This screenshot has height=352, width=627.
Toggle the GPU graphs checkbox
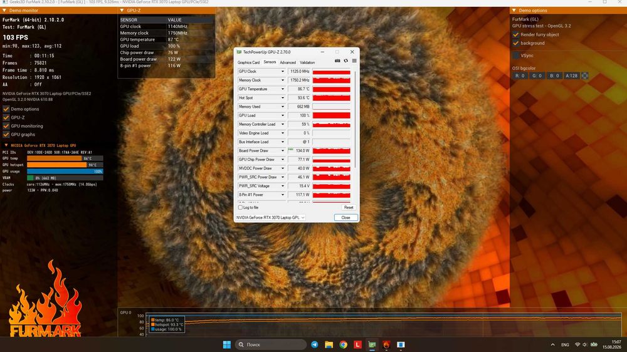pos(6,135)
